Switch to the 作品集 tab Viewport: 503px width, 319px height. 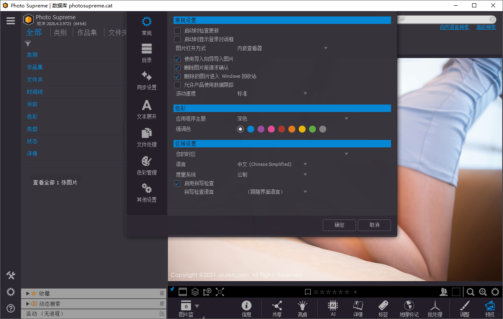(87, 33)
